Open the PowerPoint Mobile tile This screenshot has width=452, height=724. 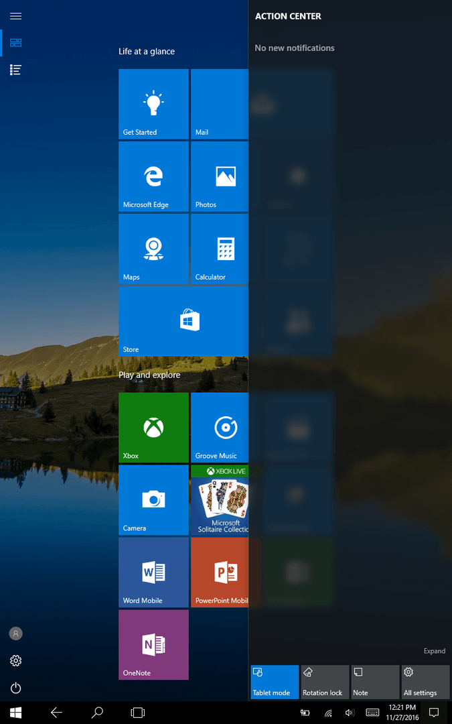(x=220, y=572)
